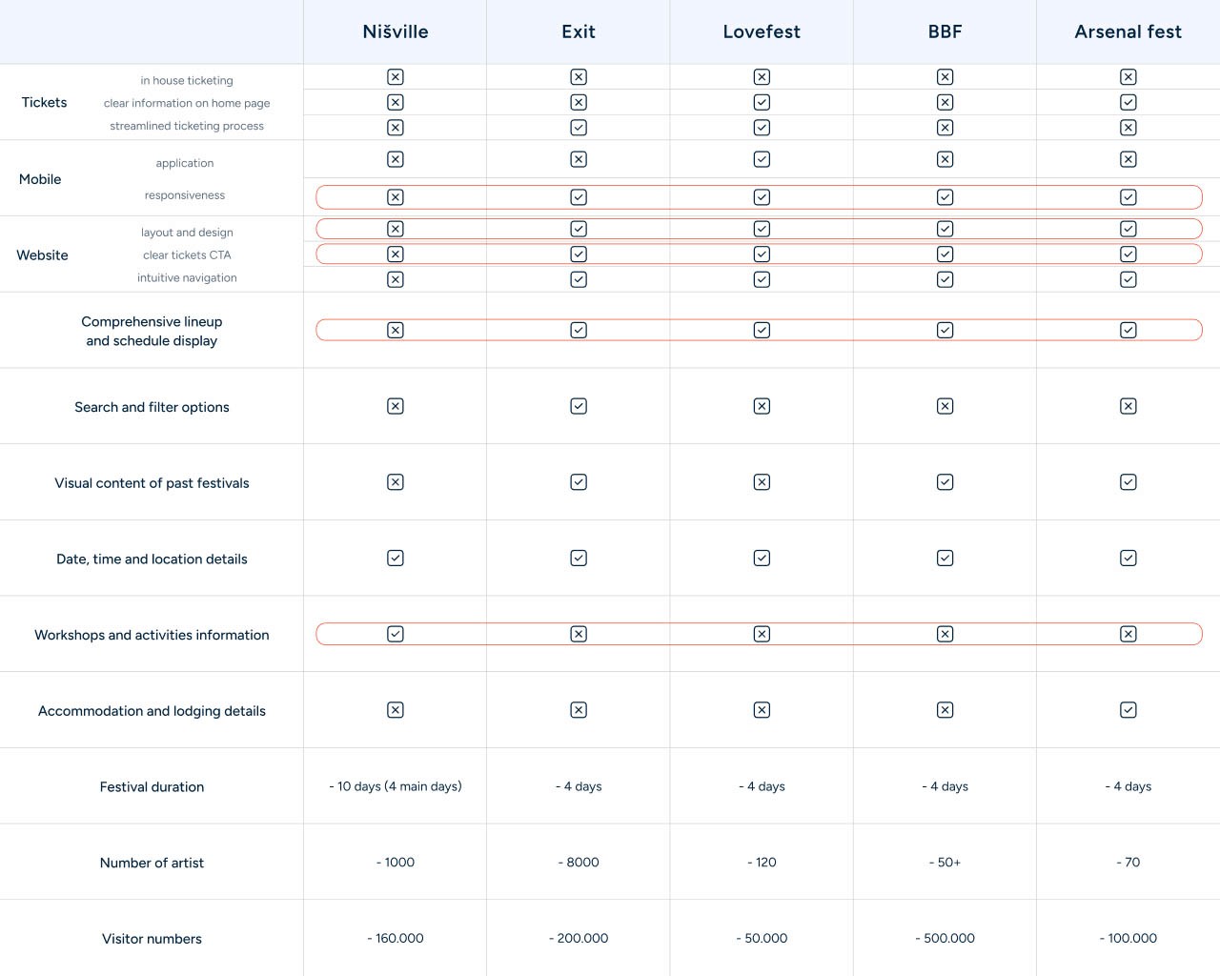Click Exit search and filter options check
The image size is (1220, 976).
579,406
